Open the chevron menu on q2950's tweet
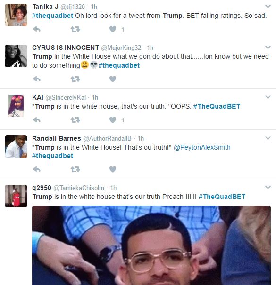 (268, 187)
